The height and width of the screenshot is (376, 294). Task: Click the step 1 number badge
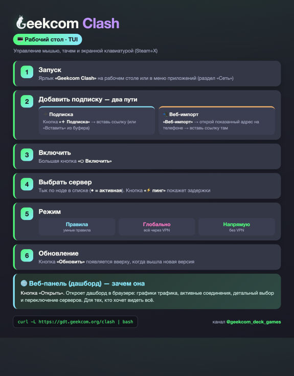click(x=27, y=72)
